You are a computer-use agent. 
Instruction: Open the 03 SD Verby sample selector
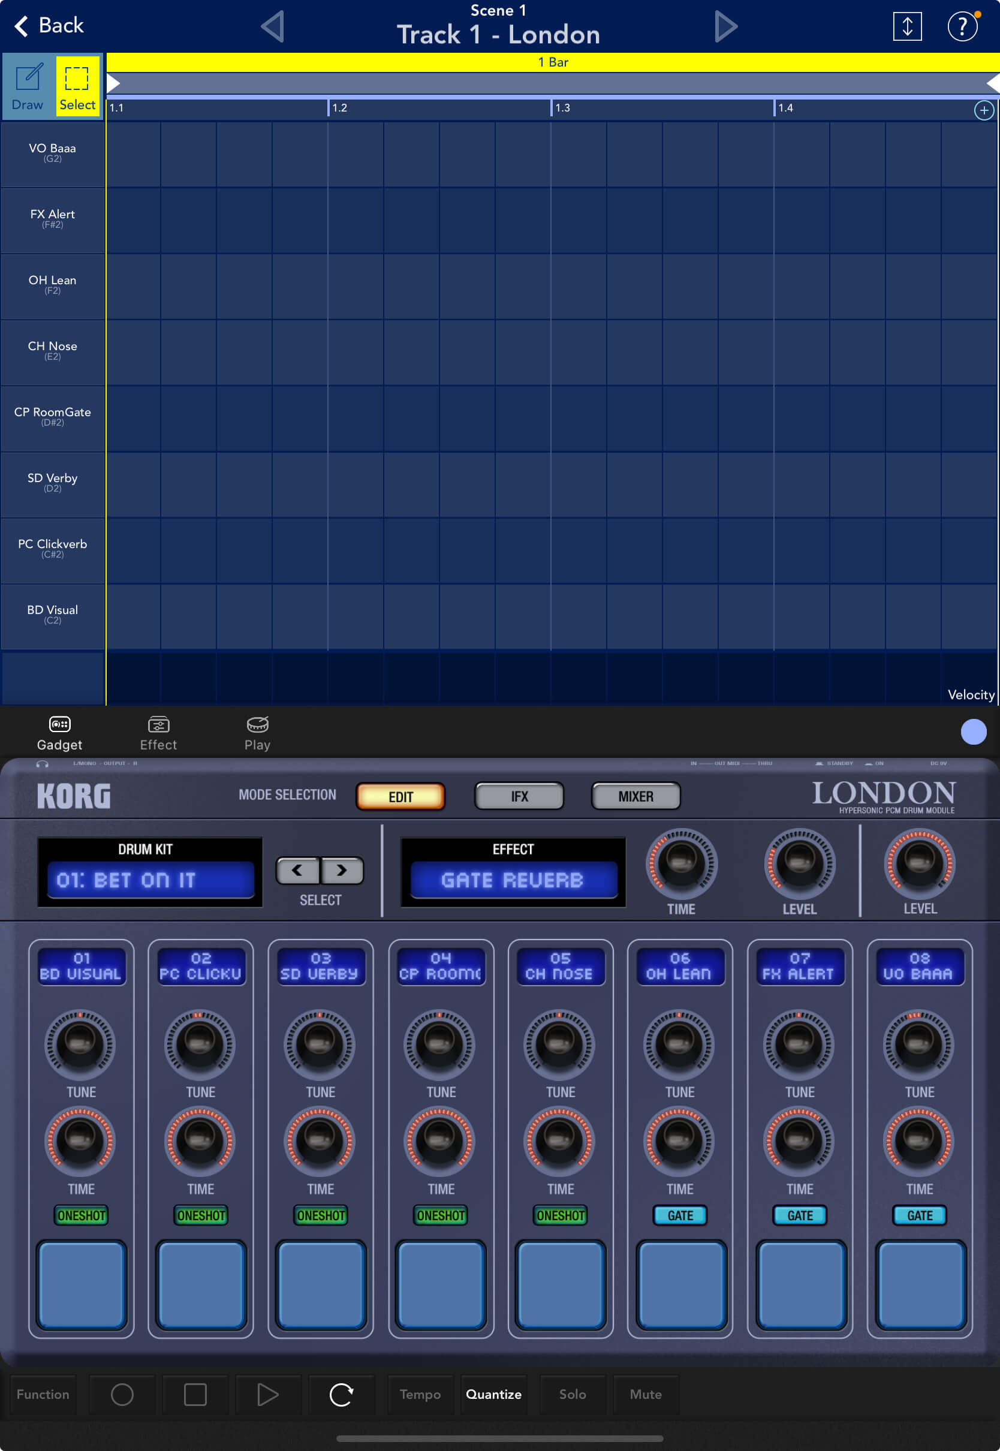pyautogui.click(x=320, y=967)
